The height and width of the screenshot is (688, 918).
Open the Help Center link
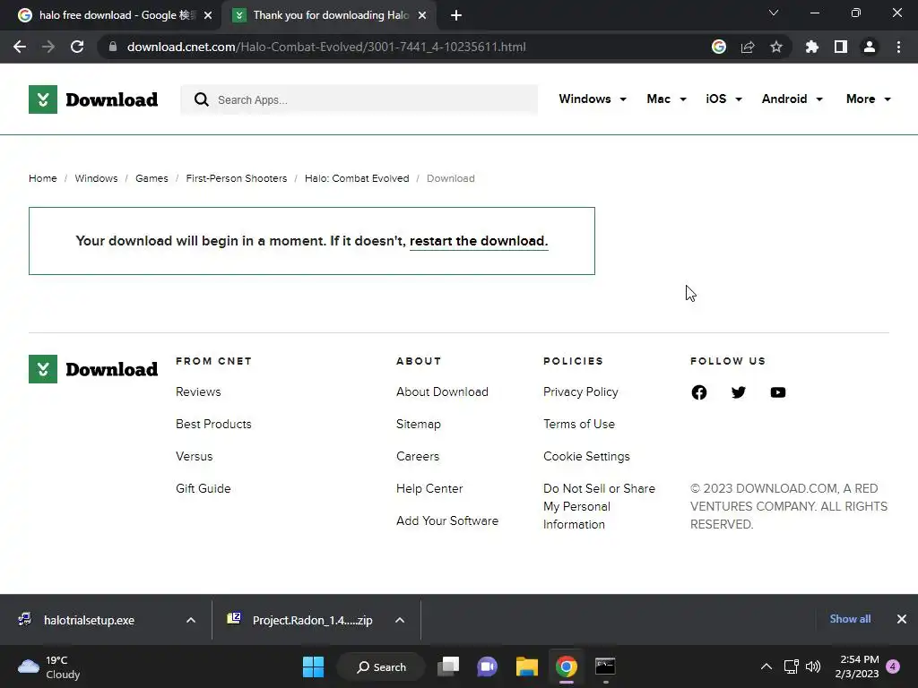click(429, 488)
